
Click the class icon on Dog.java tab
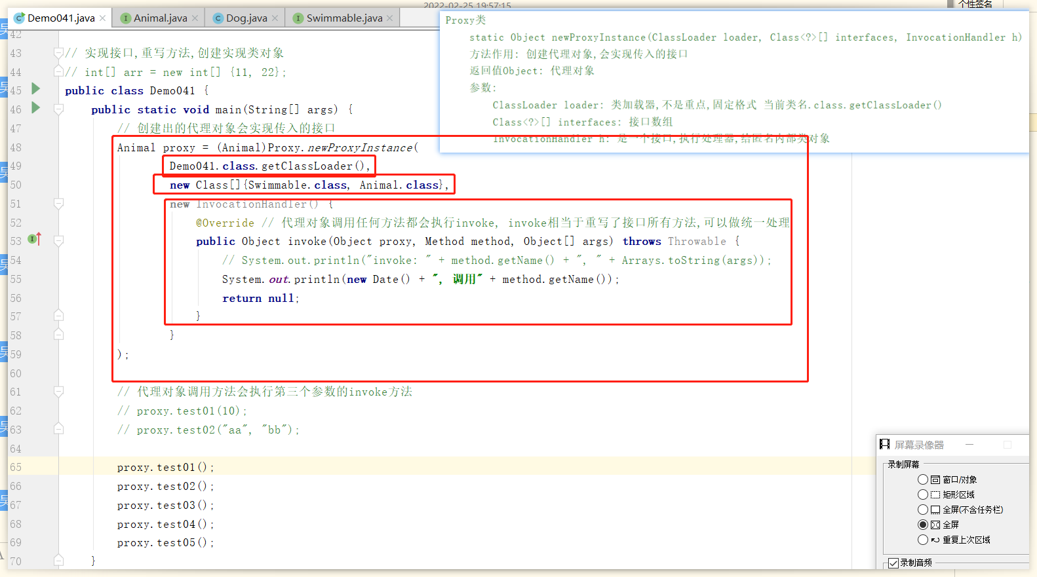(218, 18)
